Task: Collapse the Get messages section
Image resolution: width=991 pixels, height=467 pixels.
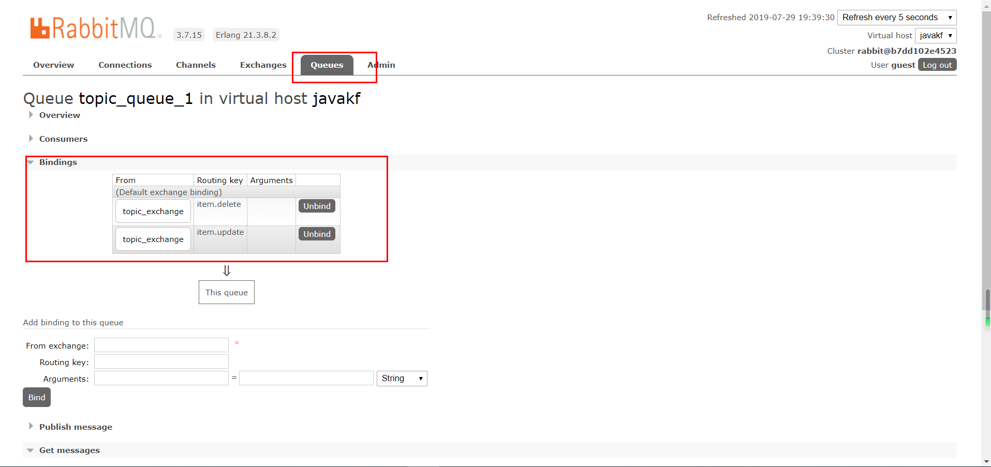Action: click(69, 450)
